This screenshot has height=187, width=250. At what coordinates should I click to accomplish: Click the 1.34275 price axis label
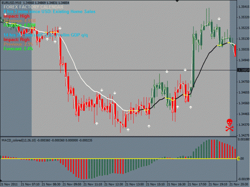(x=244, y=135)
